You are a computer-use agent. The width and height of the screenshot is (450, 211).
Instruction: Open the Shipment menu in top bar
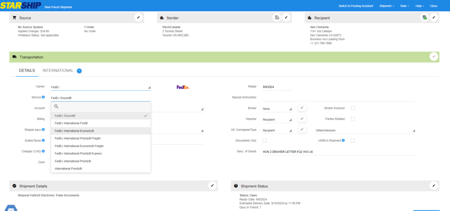[x=387, y=6]
